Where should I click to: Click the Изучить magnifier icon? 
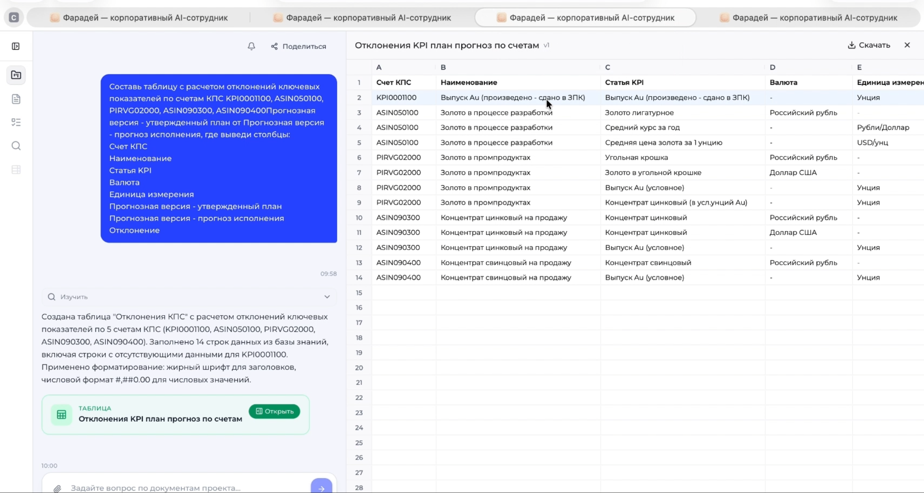pos(52,297)
